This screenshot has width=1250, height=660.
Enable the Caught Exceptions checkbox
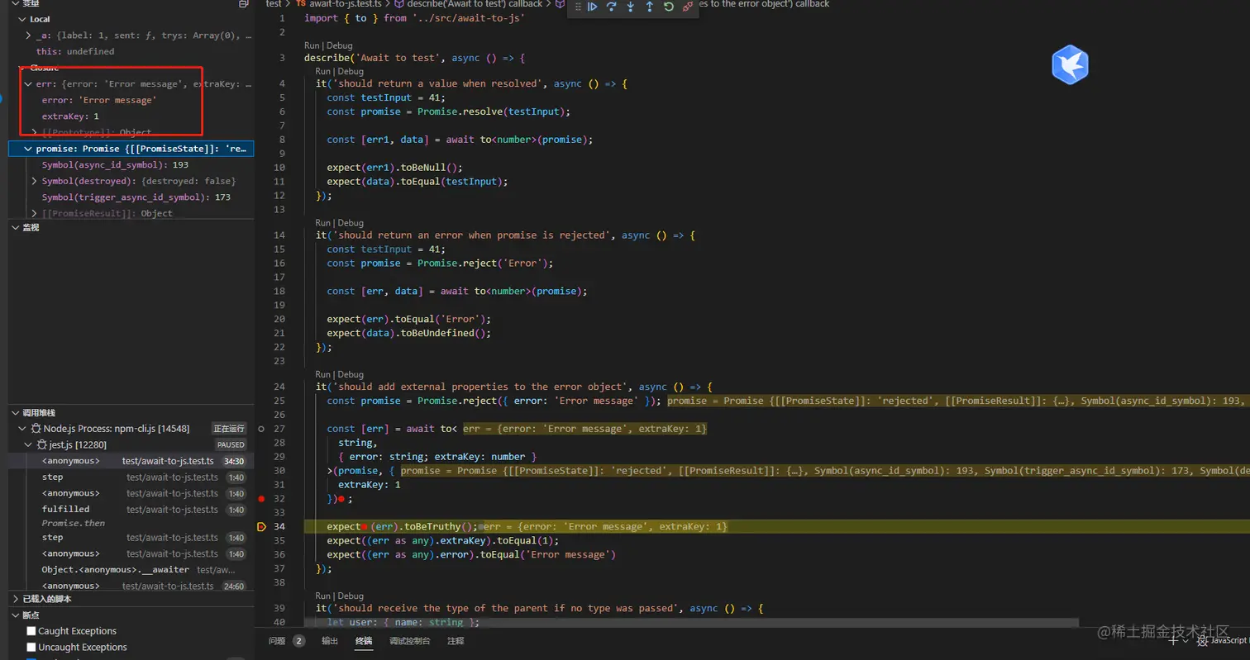point(31,631)
